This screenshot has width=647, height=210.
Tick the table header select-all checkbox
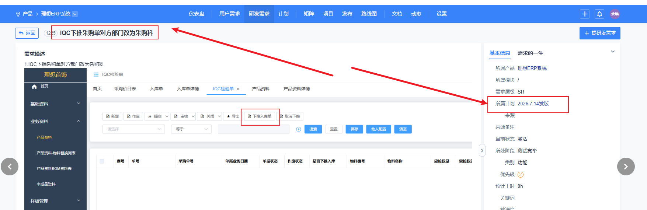(102, 161)
